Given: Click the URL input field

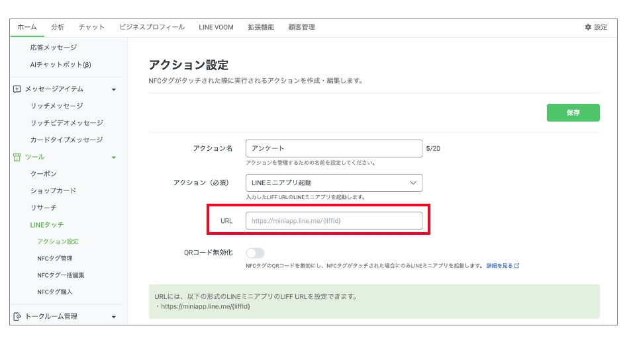Looking at the screenshot, I should coord(334,221).
